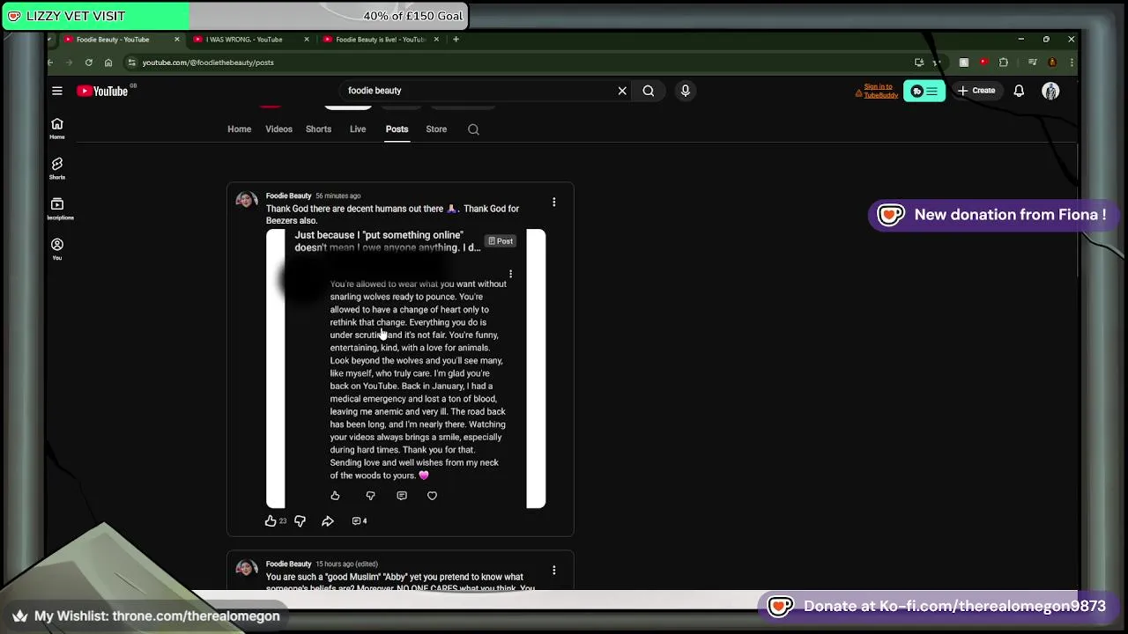Open the channel Store tab
This screenshot has width=1128, height=634.
pyautogui.click(x=436, y=129)
